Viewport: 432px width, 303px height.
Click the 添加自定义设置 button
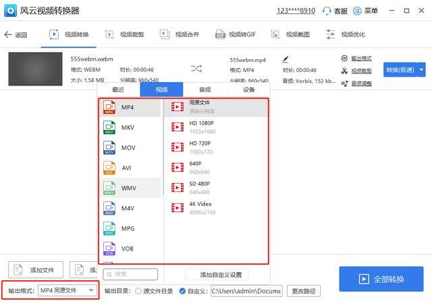[217, 275]
